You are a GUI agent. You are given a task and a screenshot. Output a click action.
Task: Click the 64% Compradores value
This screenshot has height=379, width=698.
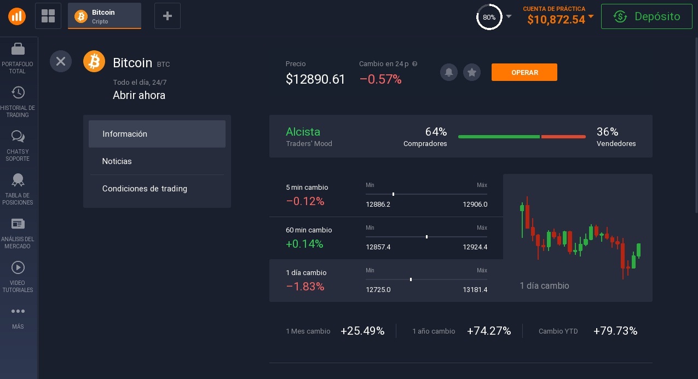point(436,132)
